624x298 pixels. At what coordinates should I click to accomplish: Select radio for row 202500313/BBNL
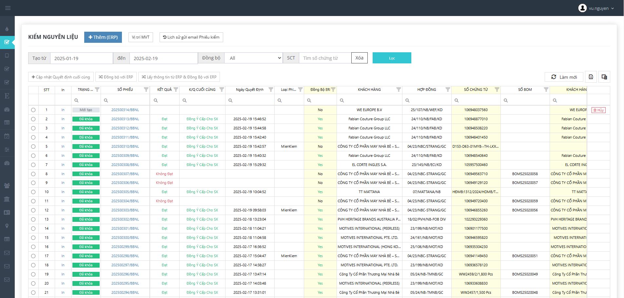(33, 119)
